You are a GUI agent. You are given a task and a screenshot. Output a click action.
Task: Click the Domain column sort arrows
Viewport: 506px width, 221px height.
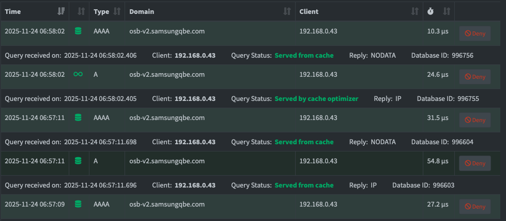click(287, 11)
